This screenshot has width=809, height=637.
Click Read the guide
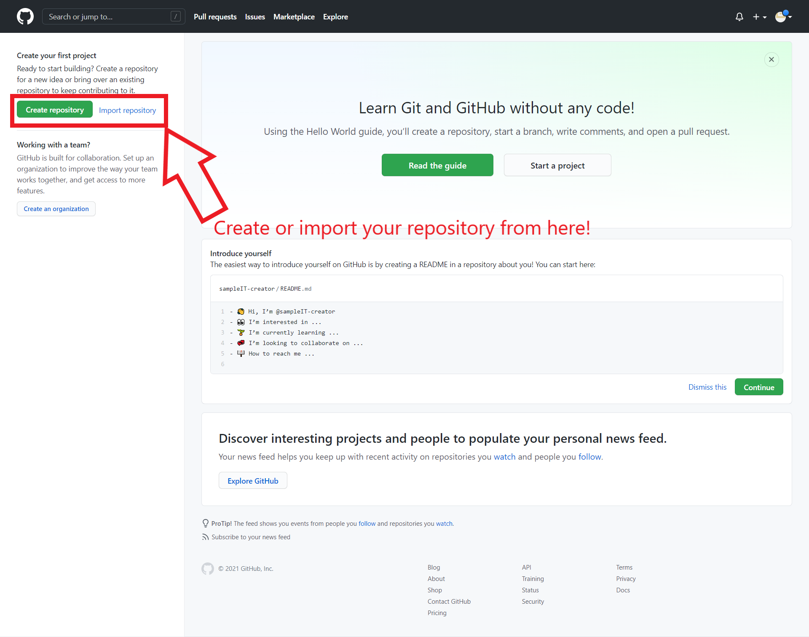(437, 165)
